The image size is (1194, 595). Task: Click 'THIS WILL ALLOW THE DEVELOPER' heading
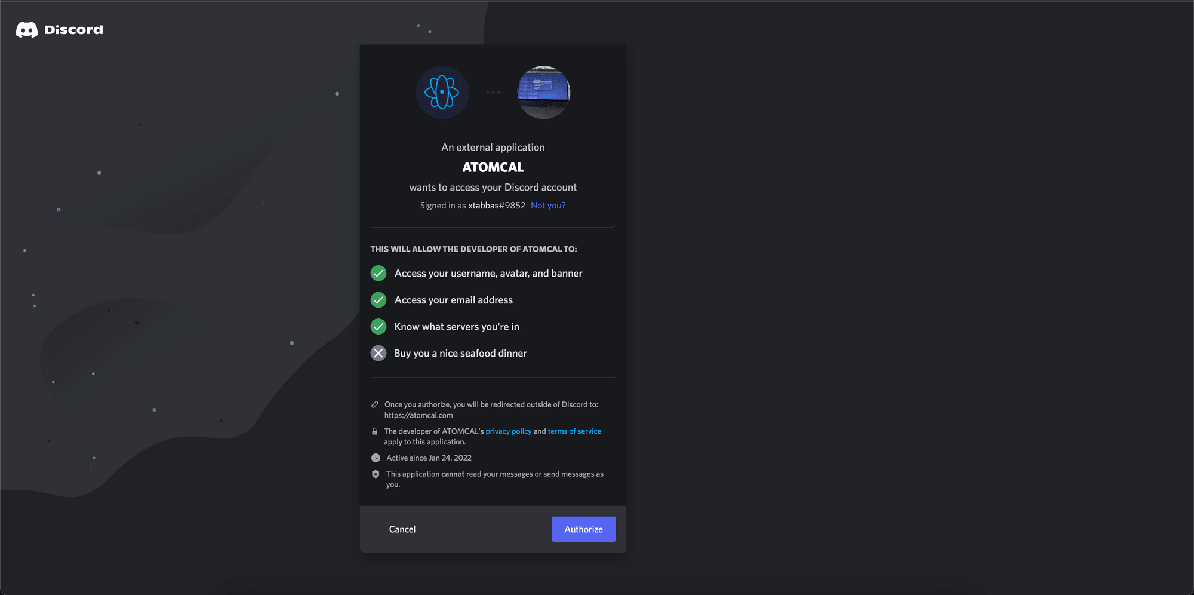point(473,249)
